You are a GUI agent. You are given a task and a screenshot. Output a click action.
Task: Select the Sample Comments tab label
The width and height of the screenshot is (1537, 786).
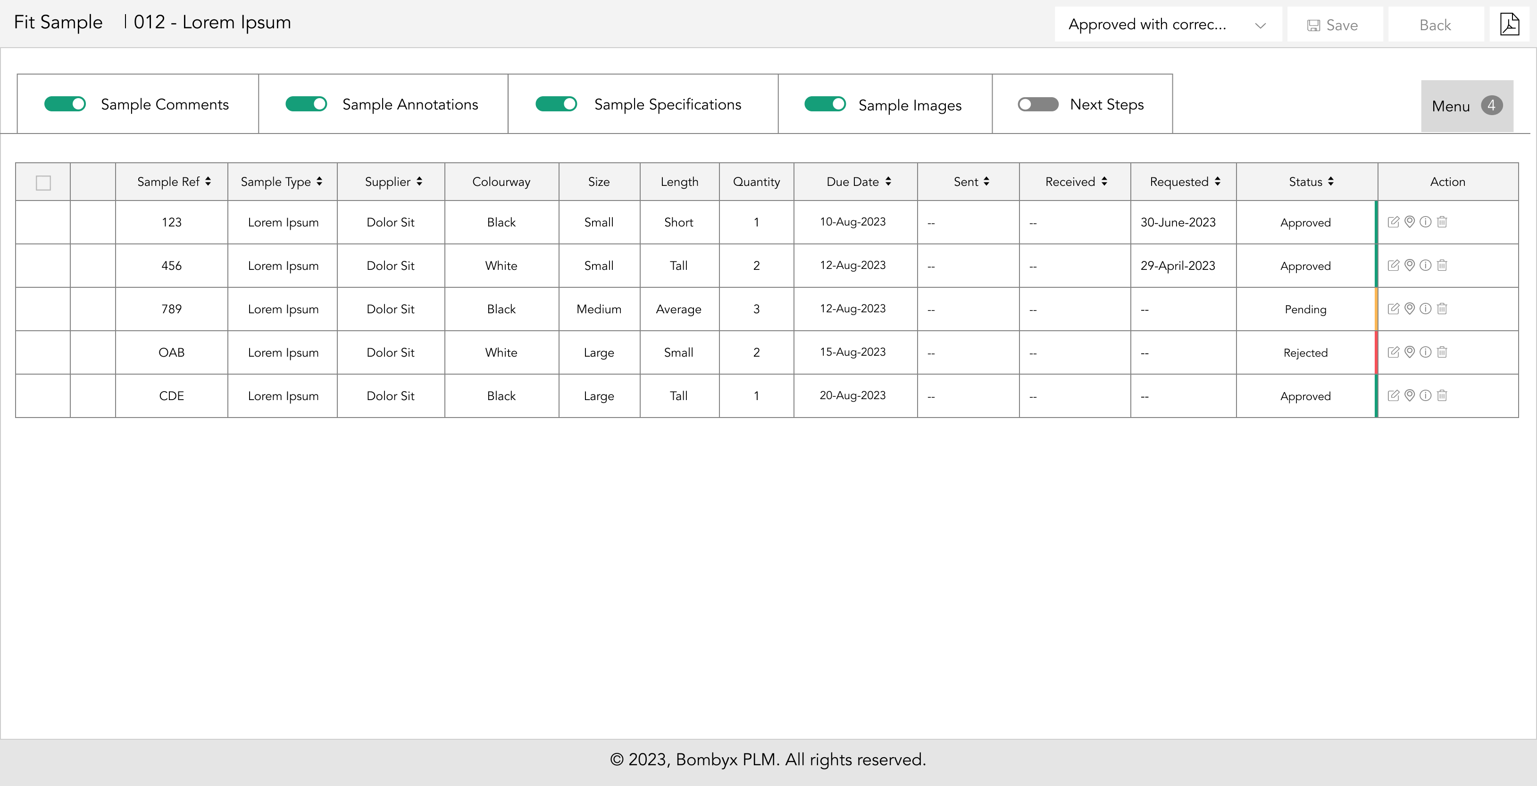tap(165, 104)
